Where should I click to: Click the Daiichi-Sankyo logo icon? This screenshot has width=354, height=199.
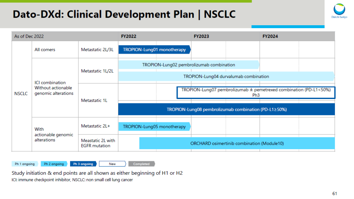pyautogui.click(x=339, y=10)
